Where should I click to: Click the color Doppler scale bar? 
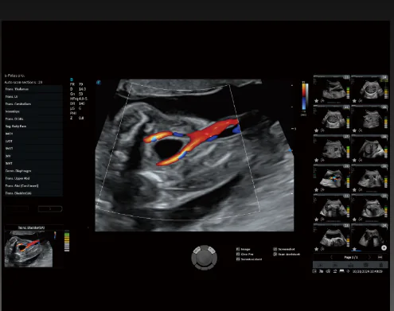[304, 97]
